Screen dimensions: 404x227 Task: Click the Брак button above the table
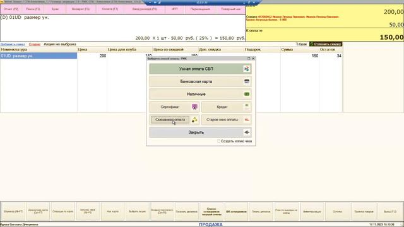[x=301, y=44]
